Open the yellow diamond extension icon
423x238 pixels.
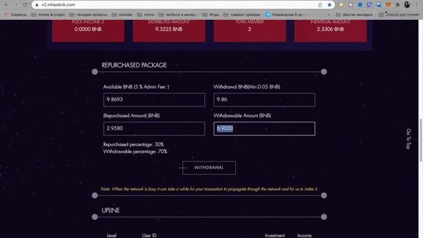[x=341, y=5]
